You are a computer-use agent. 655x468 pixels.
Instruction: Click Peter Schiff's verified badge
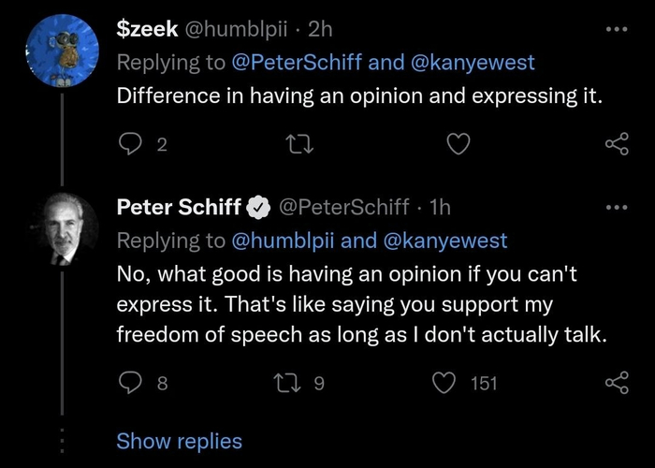(258, 208)
